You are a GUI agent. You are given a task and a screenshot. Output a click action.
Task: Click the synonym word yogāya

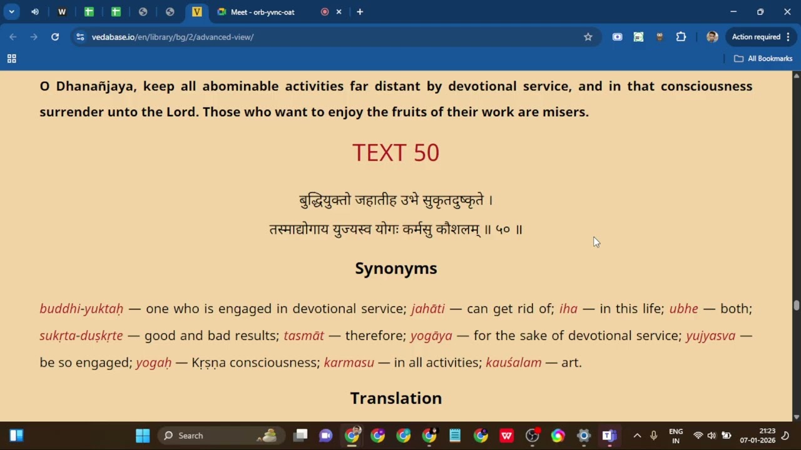431,336
